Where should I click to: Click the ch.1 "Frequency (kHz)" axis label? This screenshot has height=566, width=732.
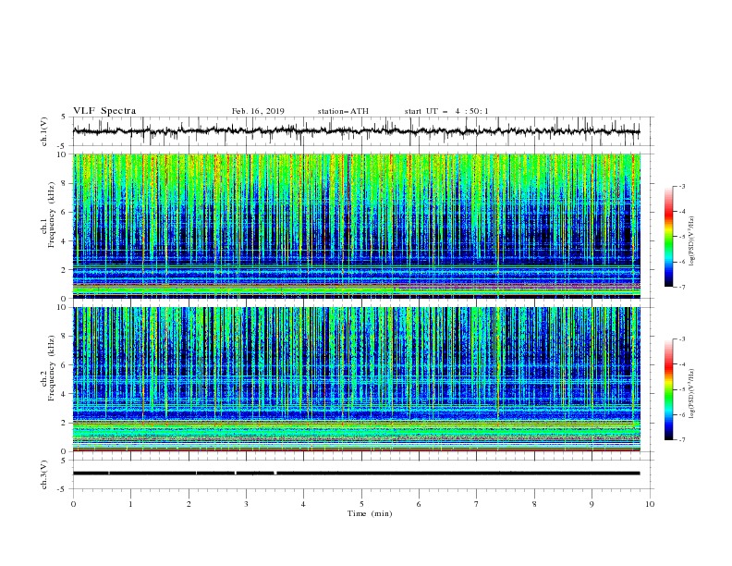(x=51, y=215)
